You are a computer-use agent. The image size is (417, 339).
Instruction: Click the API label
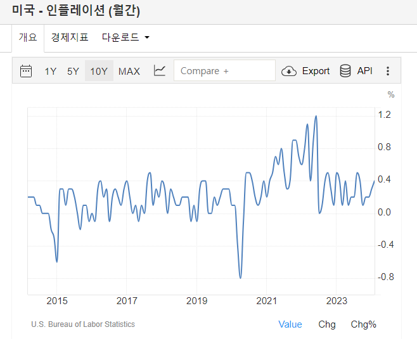(364, 71)
